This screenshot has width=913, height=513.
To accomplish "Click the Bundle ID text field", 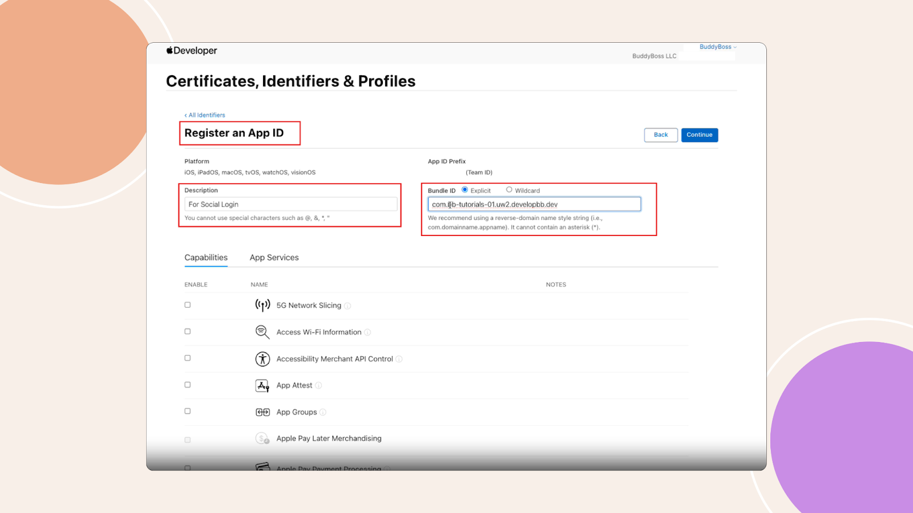I will [534, 204].
